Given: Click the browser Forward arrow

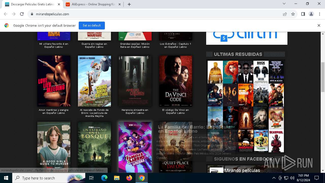Looking at the screenshot, I should [x=14, y=14].
